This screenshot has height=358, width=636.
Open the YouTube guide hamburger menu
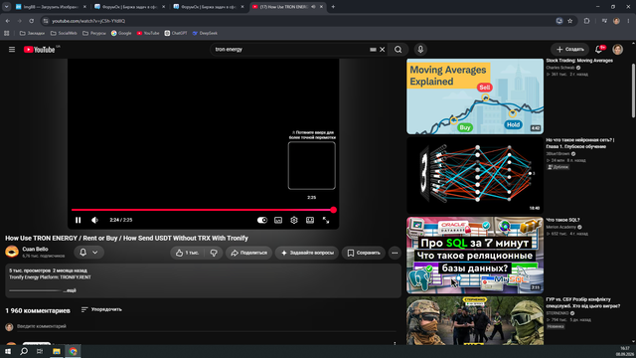click(12, 50)
